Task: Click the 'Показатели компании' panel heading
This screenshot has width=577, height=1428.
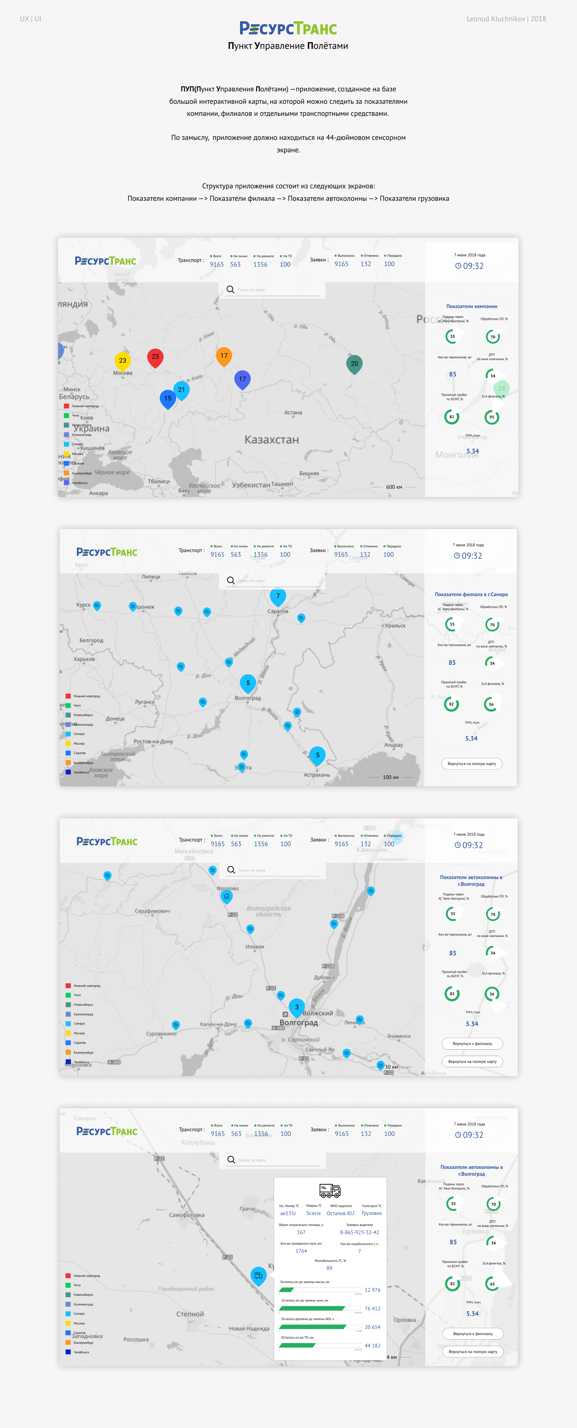Action: [x=471, y=307]
